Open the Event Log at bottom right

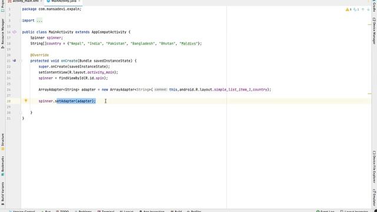pyautogui.click(x=325, y=211)
